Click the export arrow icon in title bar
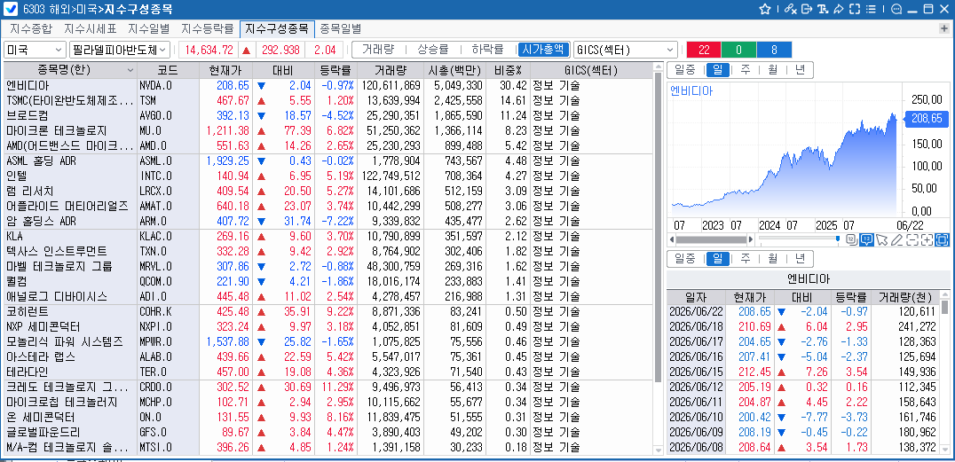Viewport: 955px width, 462px height. 807,9
